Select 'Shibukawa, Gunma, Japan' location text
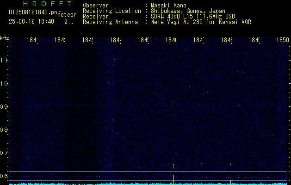The width and height of the screenshot is (291, 185). [188, 11]
